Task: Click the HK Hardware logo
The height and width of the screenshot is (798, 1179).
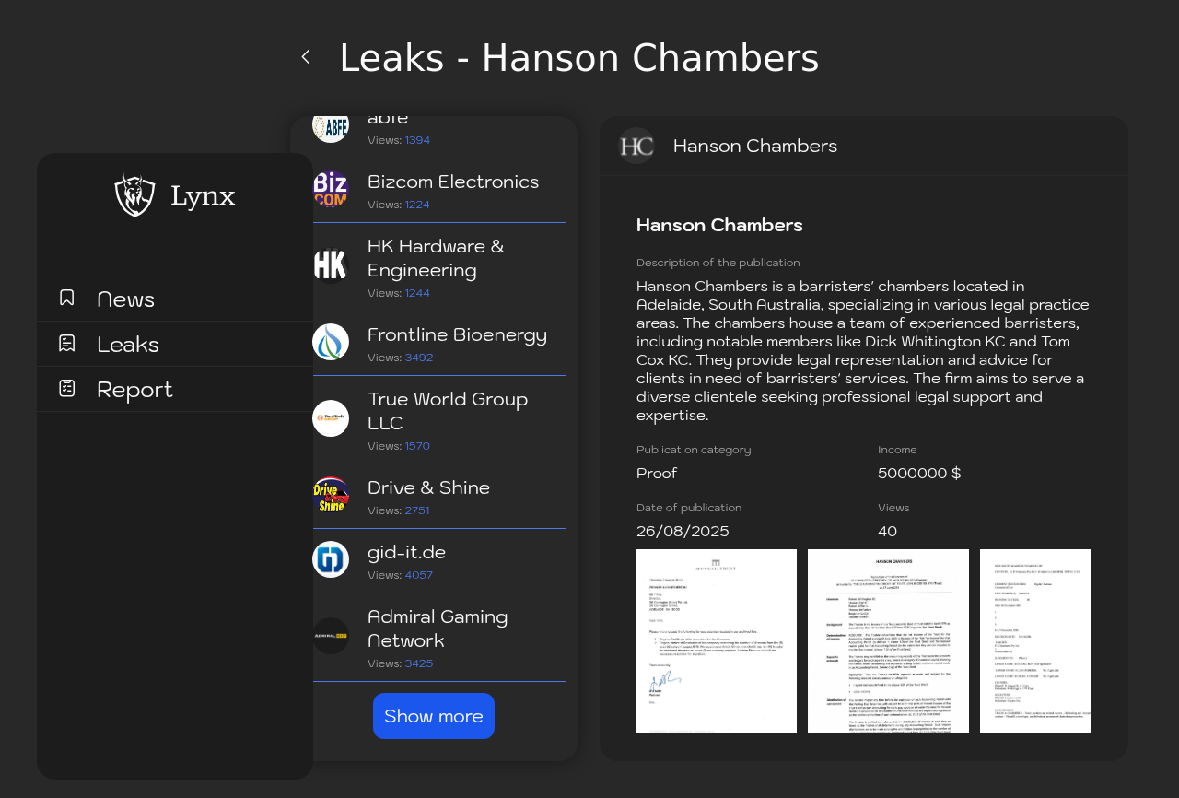Action: pos(331,265)
